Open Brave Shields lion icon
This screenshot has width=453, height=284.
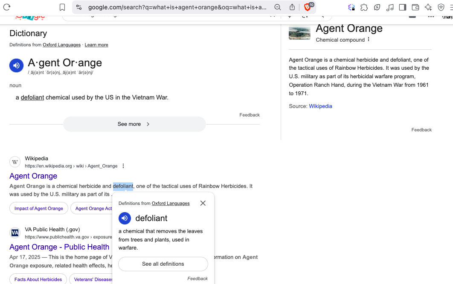click(308, 7)
